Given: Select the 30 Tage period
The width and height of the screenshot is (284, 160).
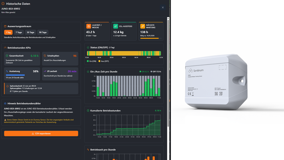Looking at the screenshot, I should 30,32.
